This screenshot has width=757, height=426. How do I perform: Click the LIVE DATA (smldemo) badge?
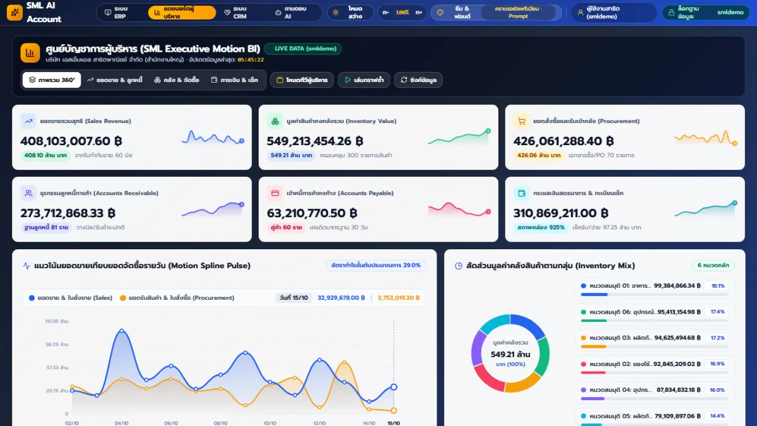click(303, 49)
